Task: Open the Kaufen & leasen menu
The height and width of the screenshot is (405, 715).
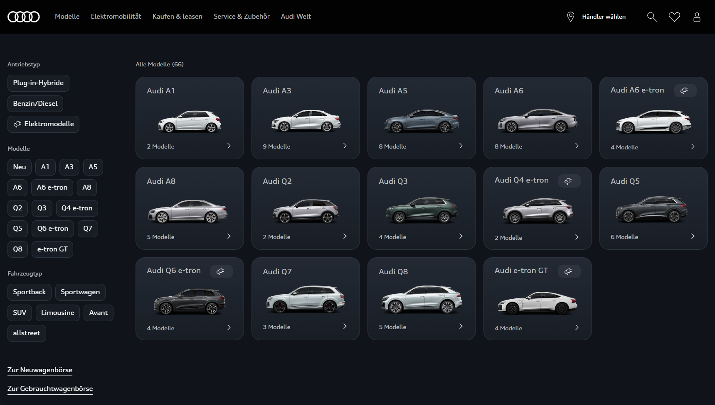Action: point(178,17)
